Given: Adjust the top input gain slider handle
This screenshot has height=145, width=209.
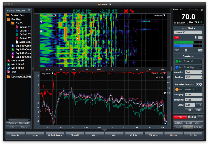Looking at the screenshot, I should coord(196,38).
